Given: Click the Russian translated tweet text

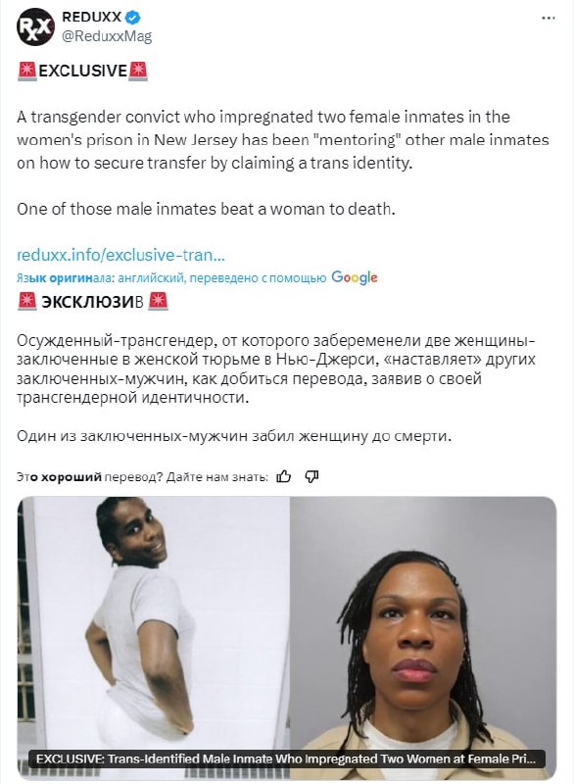Looking at the screenshot, I should [x=276, y=388].
